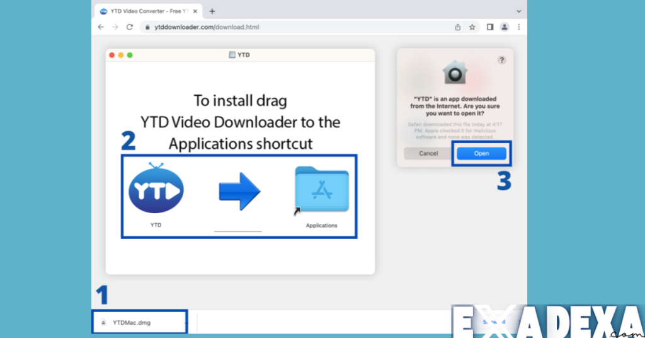This screenshot has width=645, height=338.
Task: Open a new browser tab
Action: pyautogui.click(x=212, y=11)
